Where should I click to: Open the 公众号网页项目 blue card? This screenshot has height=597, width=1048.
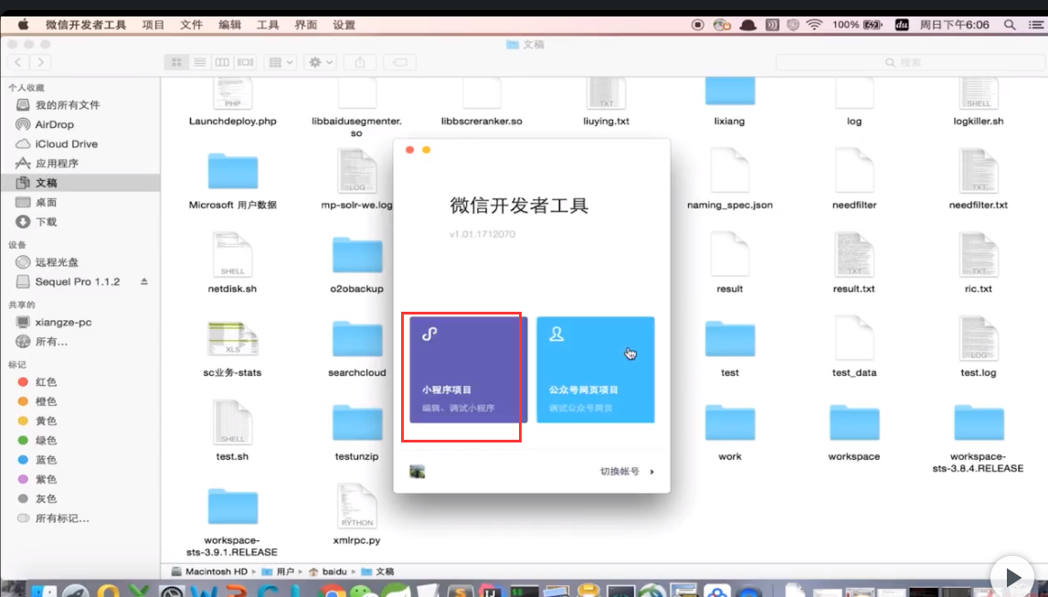point(596,369)
